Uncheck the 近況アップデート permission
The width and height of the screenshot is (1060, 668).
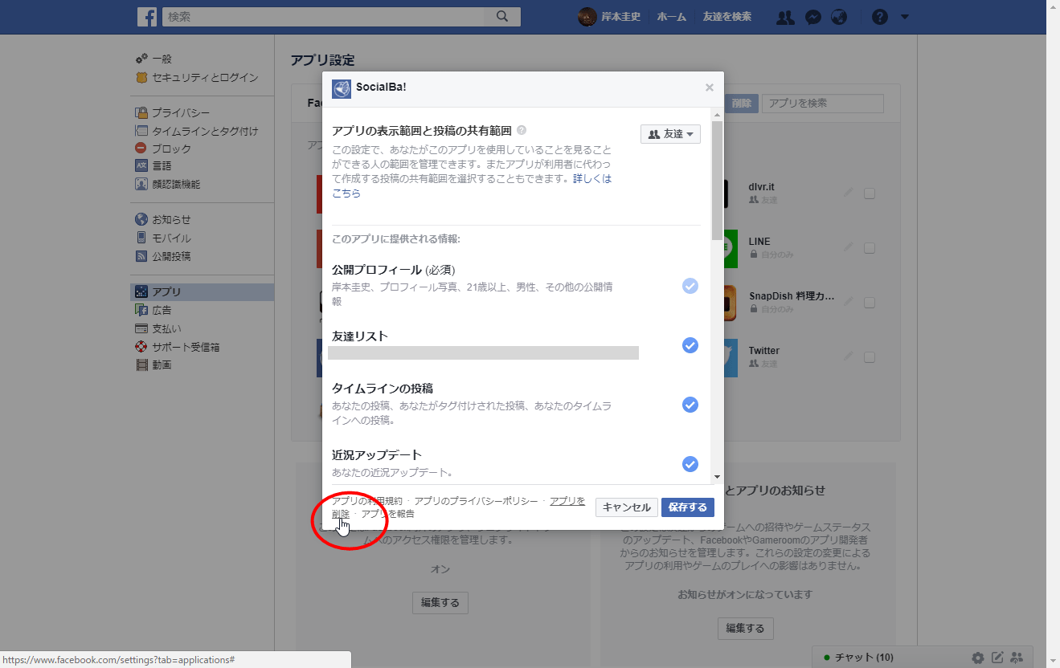click(690, 464)
